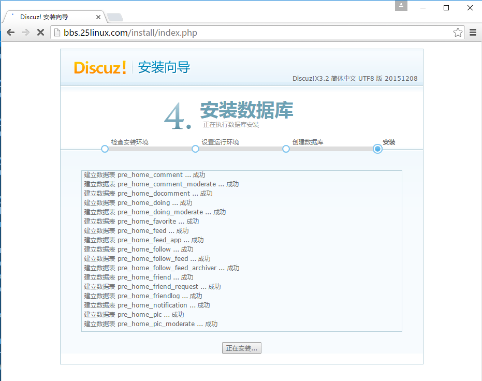The image size is (482, 381).
Task: Click the 安装向导 header title
Action: click(164, 67)
